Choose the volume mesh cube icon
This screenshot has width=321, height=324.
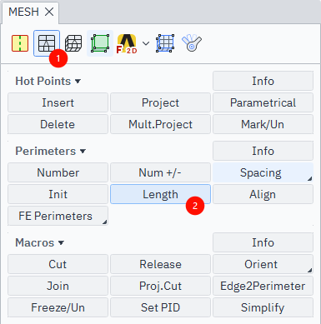pos(73,43)
